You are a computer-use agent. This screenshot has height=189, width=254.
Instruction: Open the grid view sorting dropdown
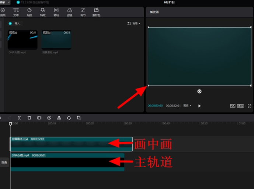tap(134, 24)
